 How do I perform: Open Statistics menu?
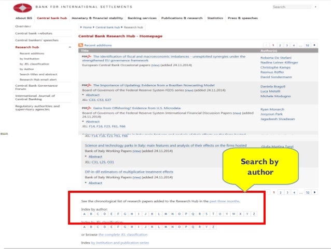pyautogui.click(x=215, y=18)
